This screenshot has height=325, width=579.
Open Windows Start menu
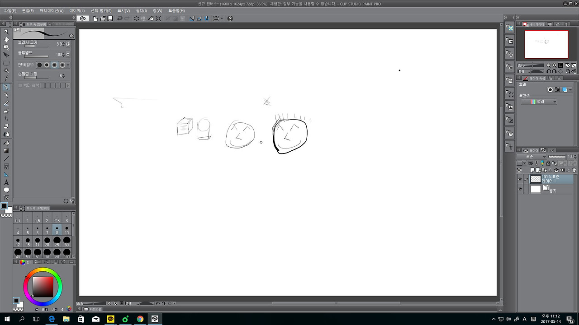click(x=7, y=319)
